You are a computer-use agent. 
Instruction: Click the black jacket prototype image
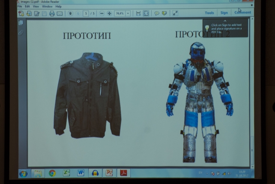87,95
